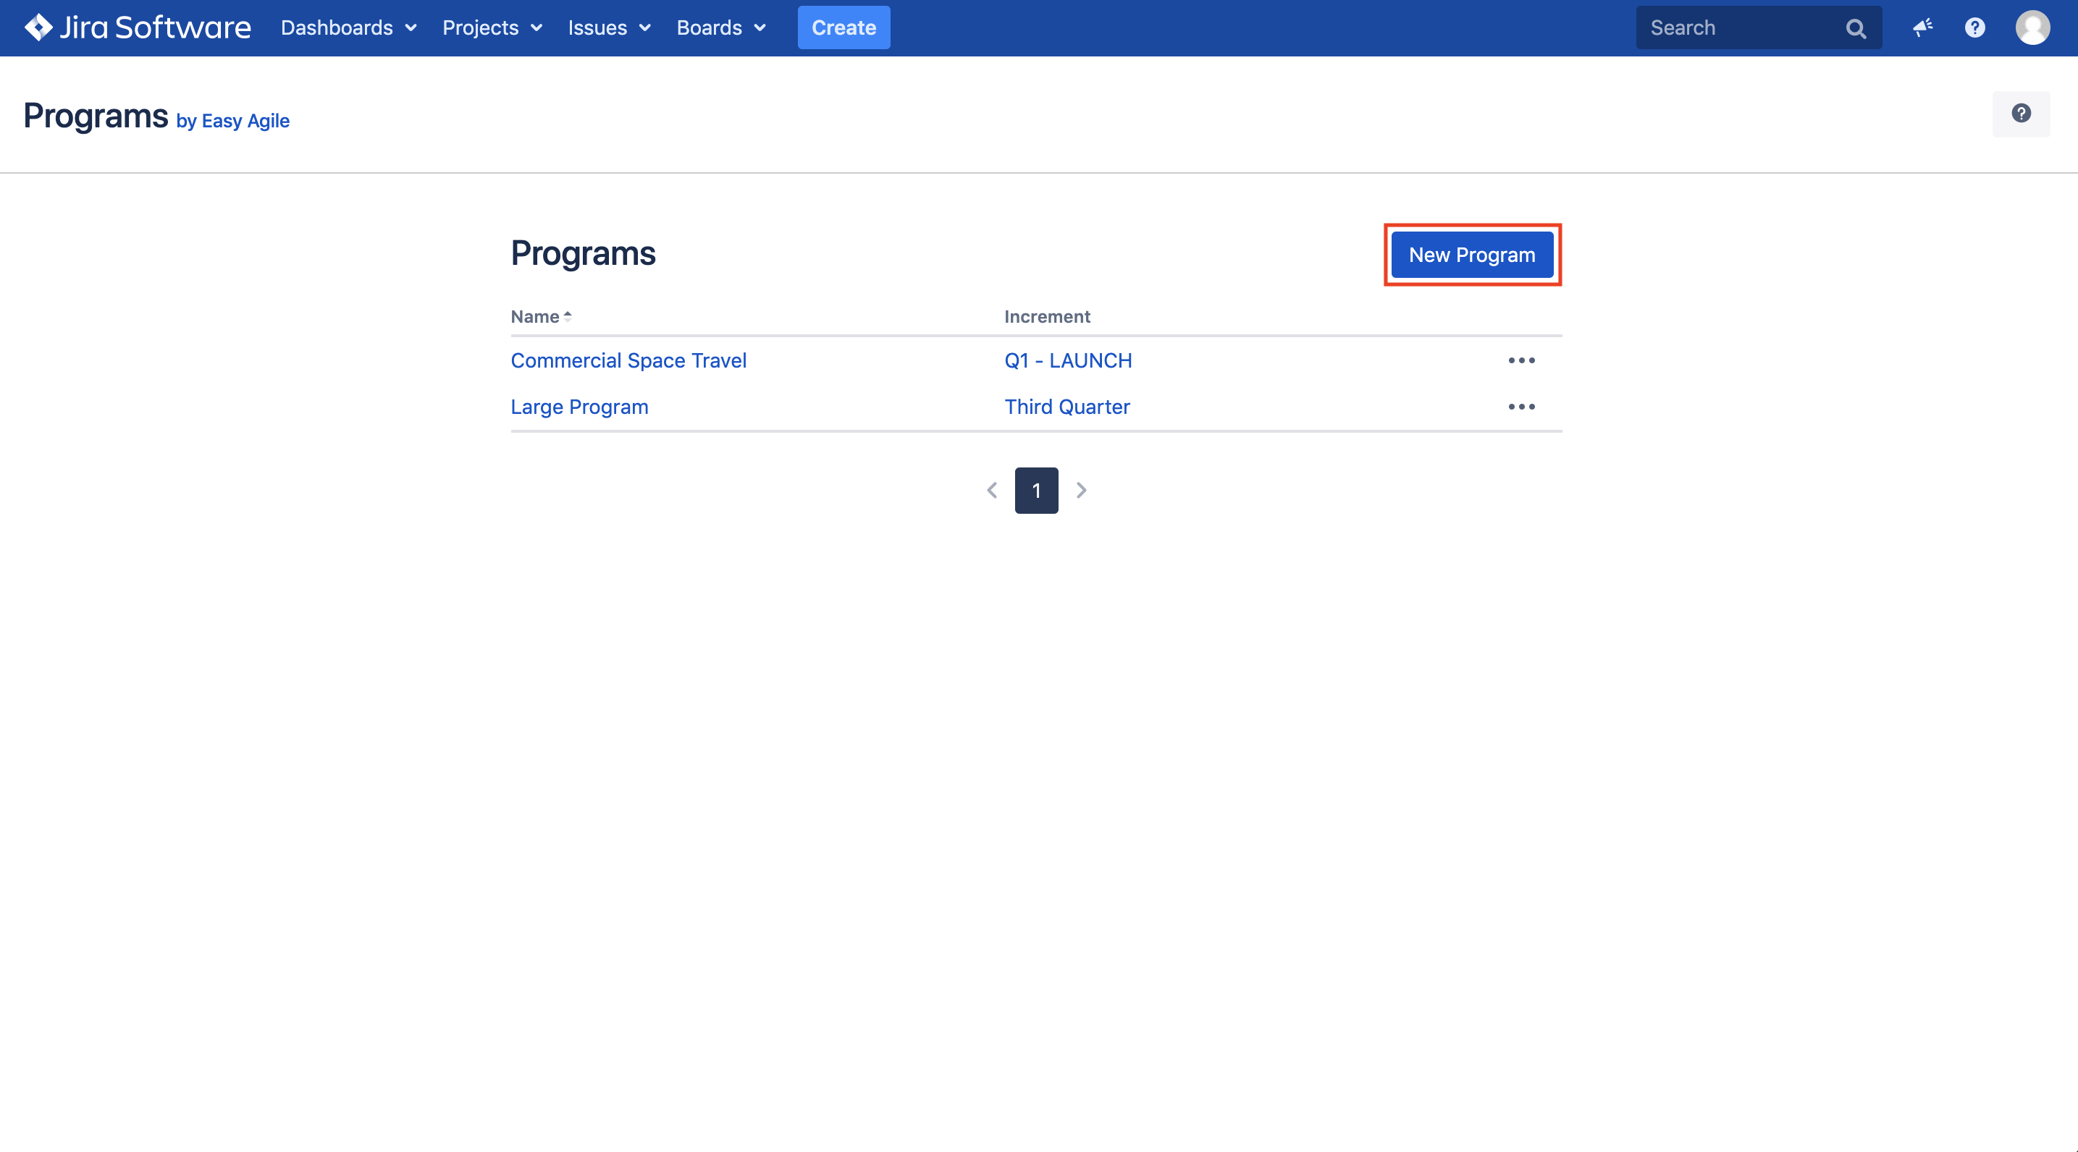Screen dimensions: 2078x1152
Task: Click the Jira Software logo
Action: [x=137, y=27]
